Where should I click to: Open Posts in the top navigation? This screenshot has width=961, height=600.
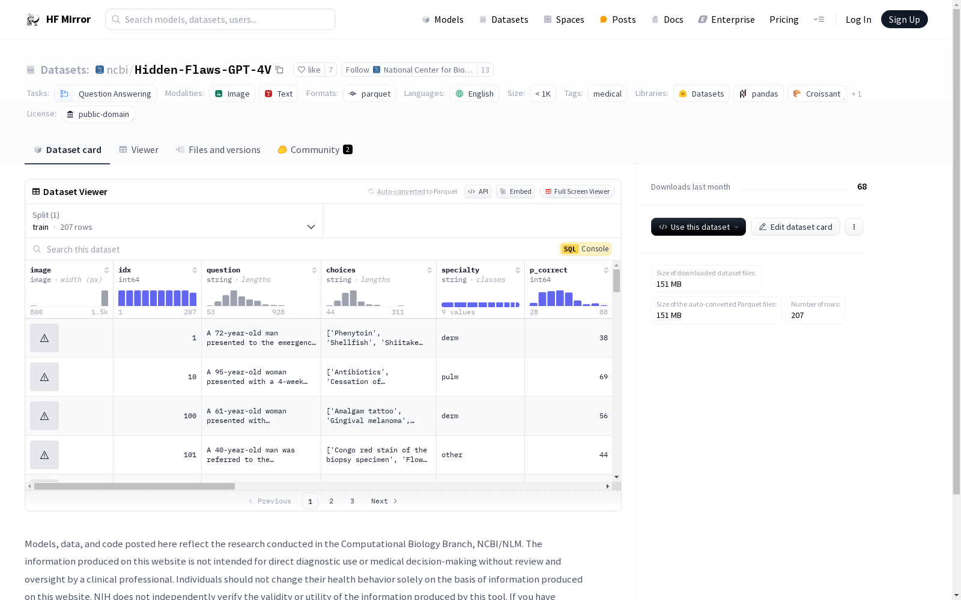click(617, 19)
